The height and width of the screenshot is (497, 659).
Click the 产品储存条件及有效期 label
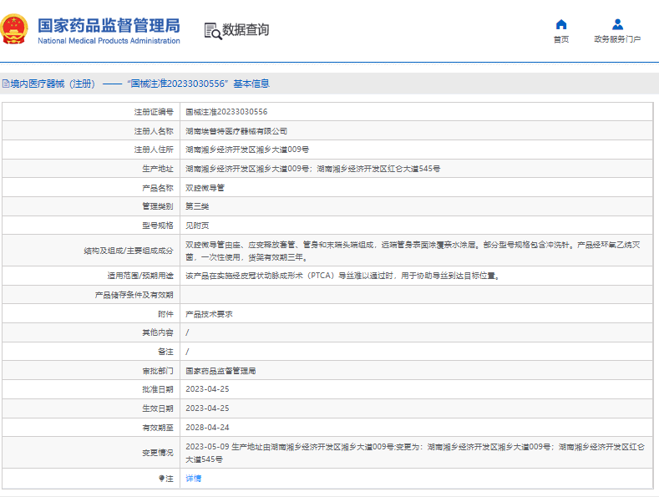tap(134, 295)
